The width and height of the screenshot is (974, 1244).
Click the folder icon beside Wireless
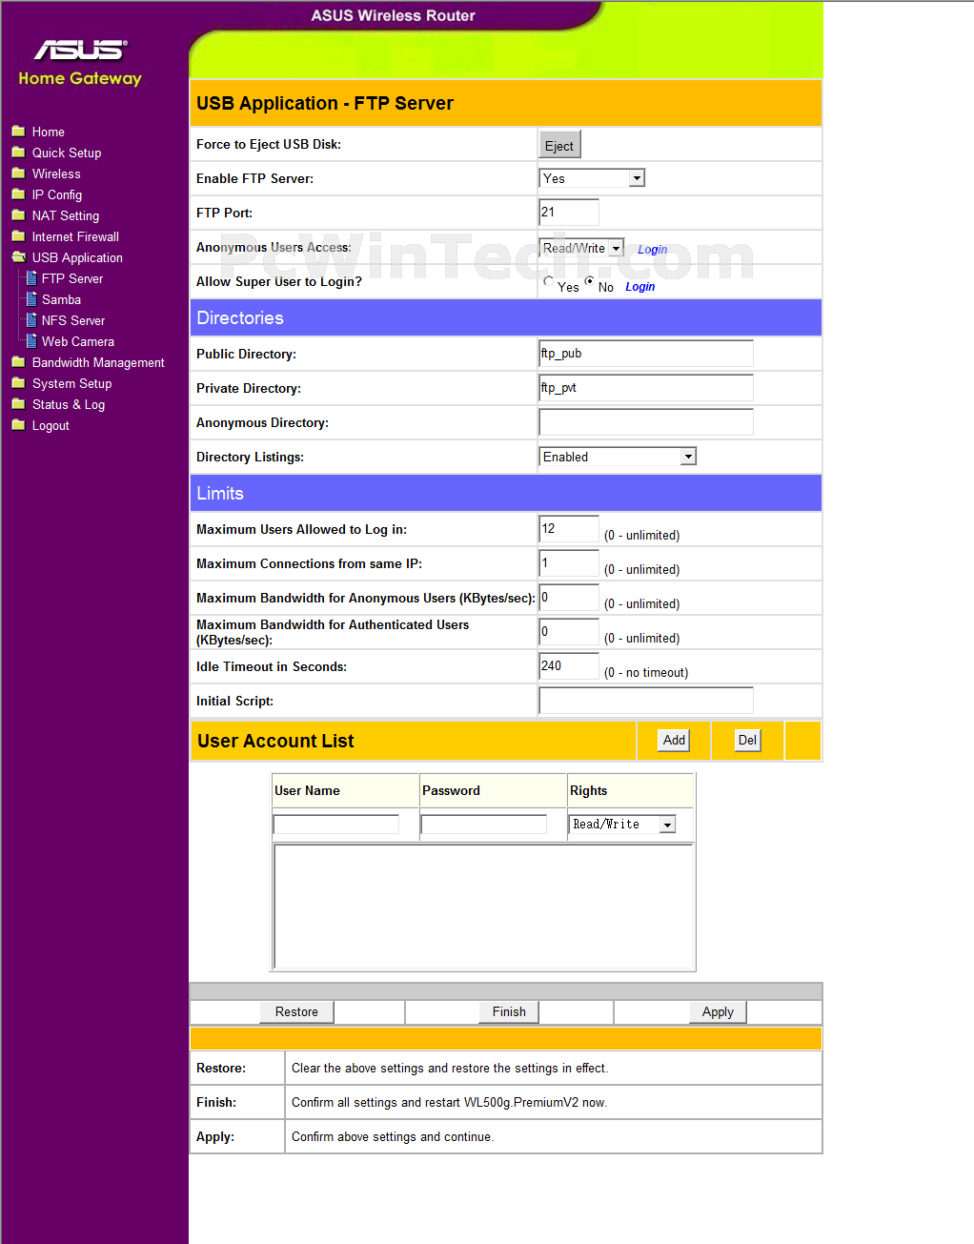18,173
